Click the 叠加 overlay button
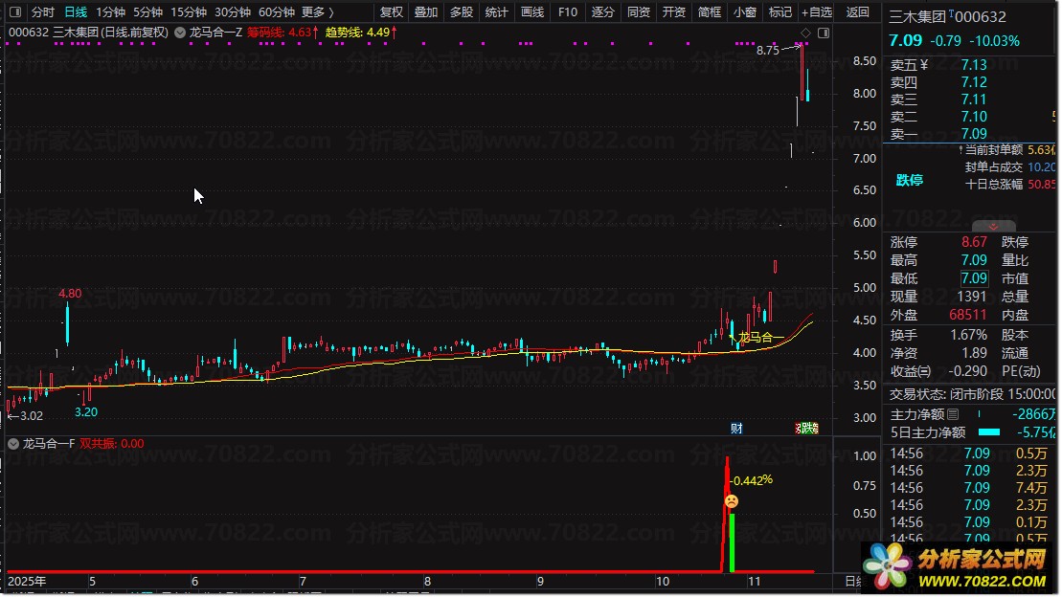1062x597 pixels. (426, 12)
